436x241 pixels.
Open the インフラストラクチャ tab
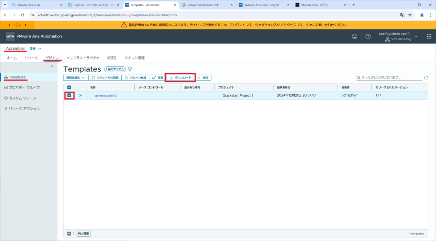coord(83,58)
